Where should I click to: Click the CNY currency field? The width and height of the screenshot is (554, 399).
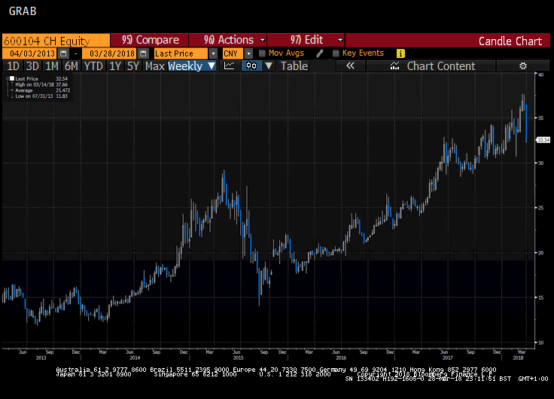[x=233, y=53]
